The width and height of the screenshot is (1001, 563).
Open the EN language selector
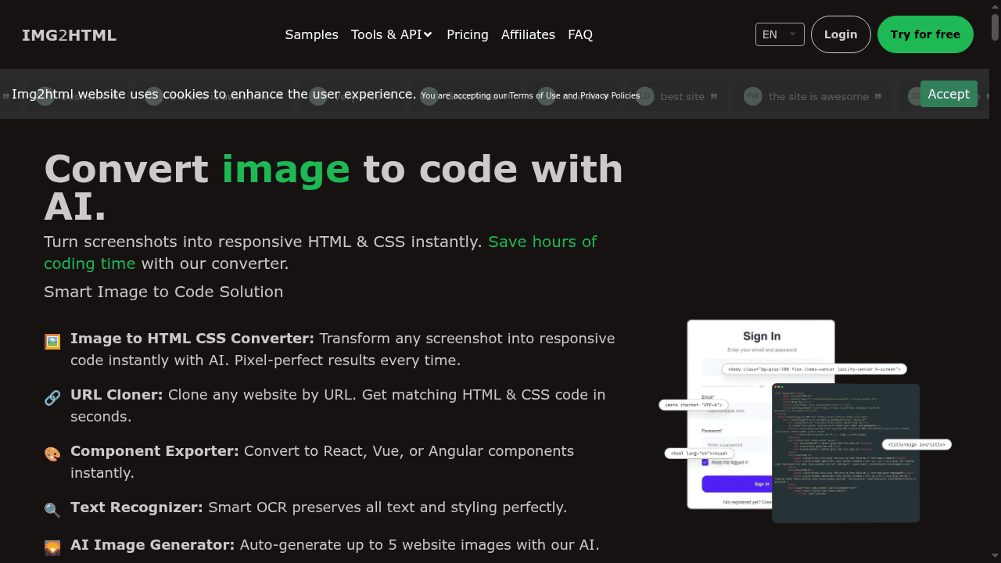[780, 34]
